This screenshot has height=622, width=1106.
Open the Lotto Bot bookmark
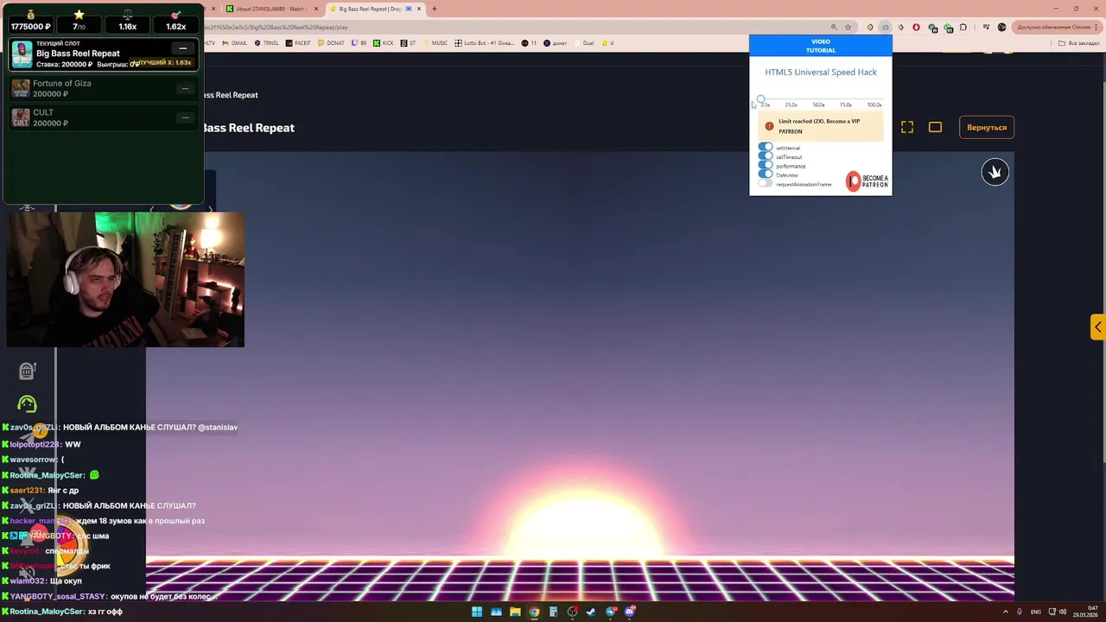[x=485, y=42]
